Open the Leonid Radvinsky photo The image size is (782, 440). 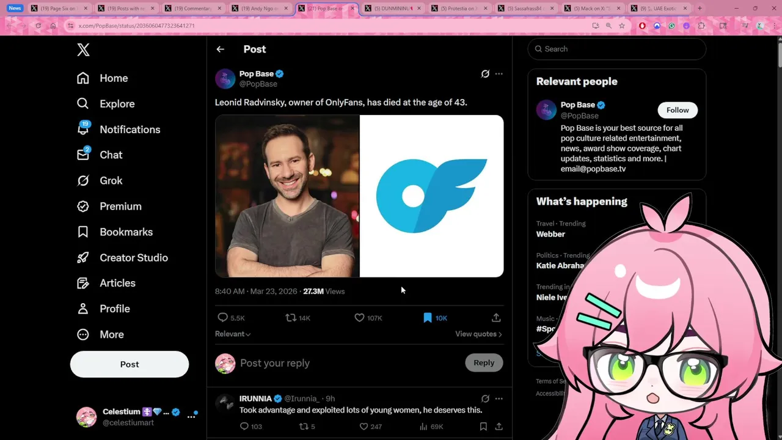click(287, 196)
